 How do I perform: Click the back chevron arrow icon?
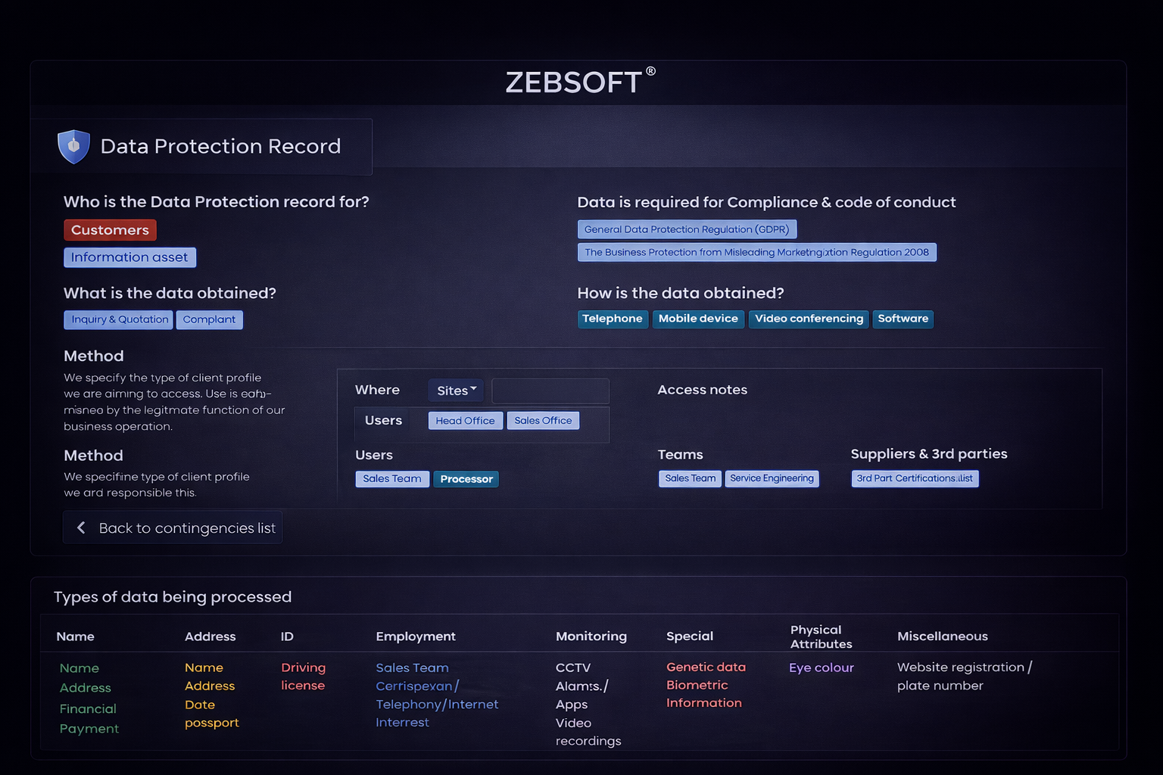(x=81, y=528)
